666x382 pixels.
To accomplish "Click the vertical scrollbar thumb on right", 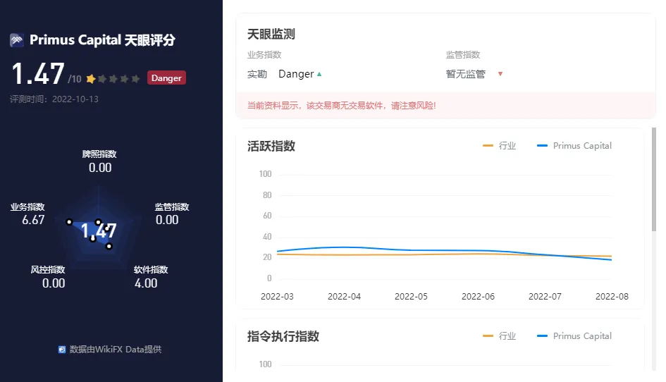I will tap(654, 179).
